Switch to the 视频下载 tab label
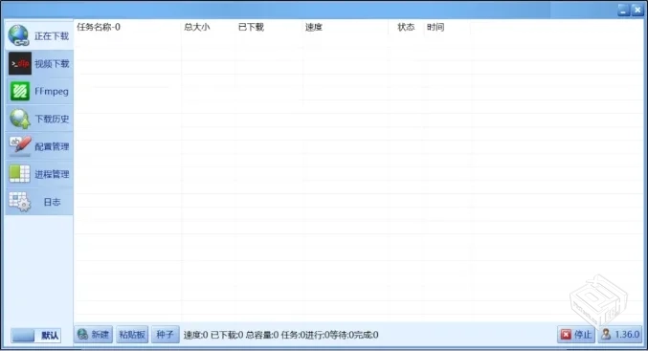Viewport: 648px width, 351px height. 52,63
